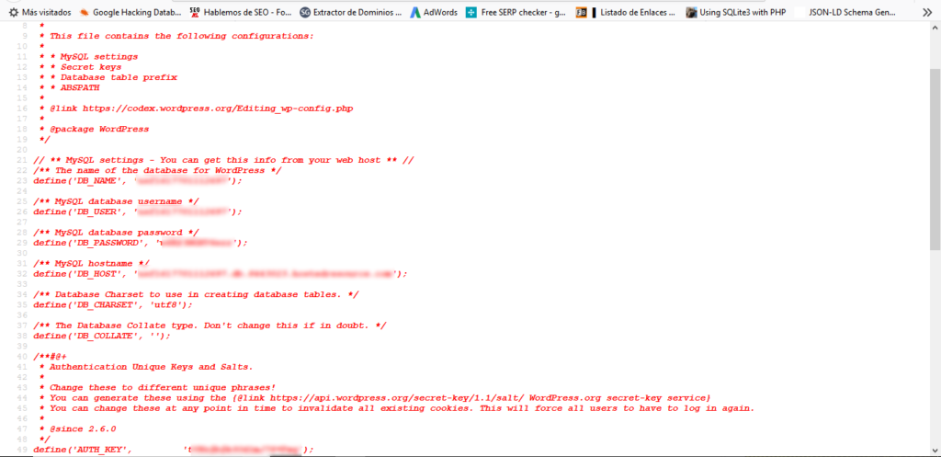Screen dimensions: 941x457
Task: Click the define('AUTH_KEY' line
Action: point(174,450)
